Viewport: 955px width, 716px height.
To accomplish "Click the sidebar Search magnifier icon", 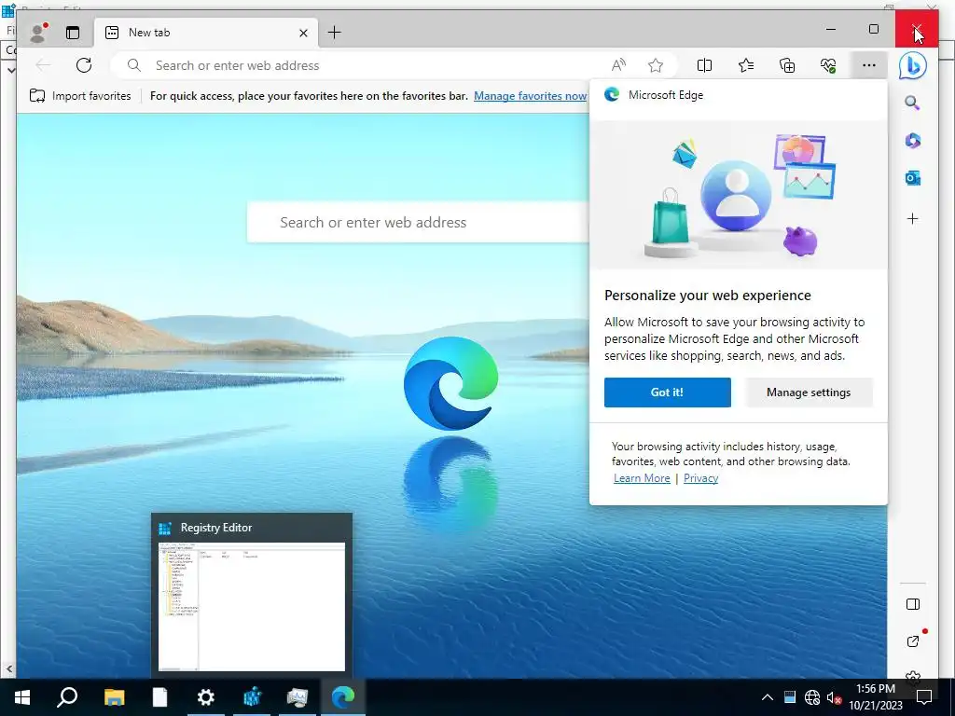I will 912,103.
